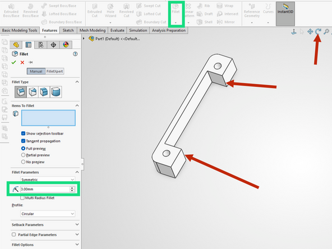Select Partial preview radio button
The image size is (332, 249).
pyautogui.click(x=24, y=155)
